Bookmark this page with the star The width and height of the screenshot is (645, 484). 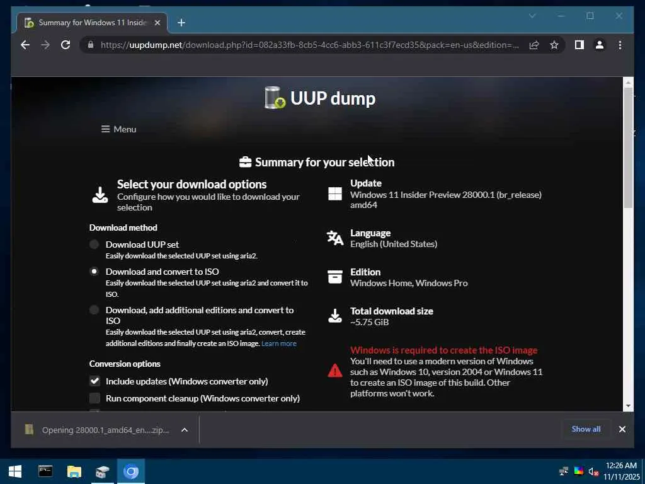tap(554, 45)
